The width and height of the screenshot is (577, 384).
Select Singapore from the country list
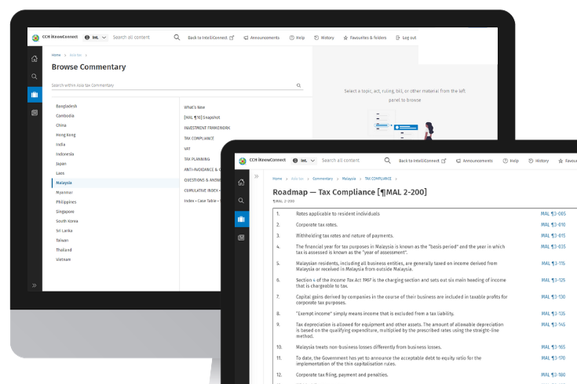[65, 212]
